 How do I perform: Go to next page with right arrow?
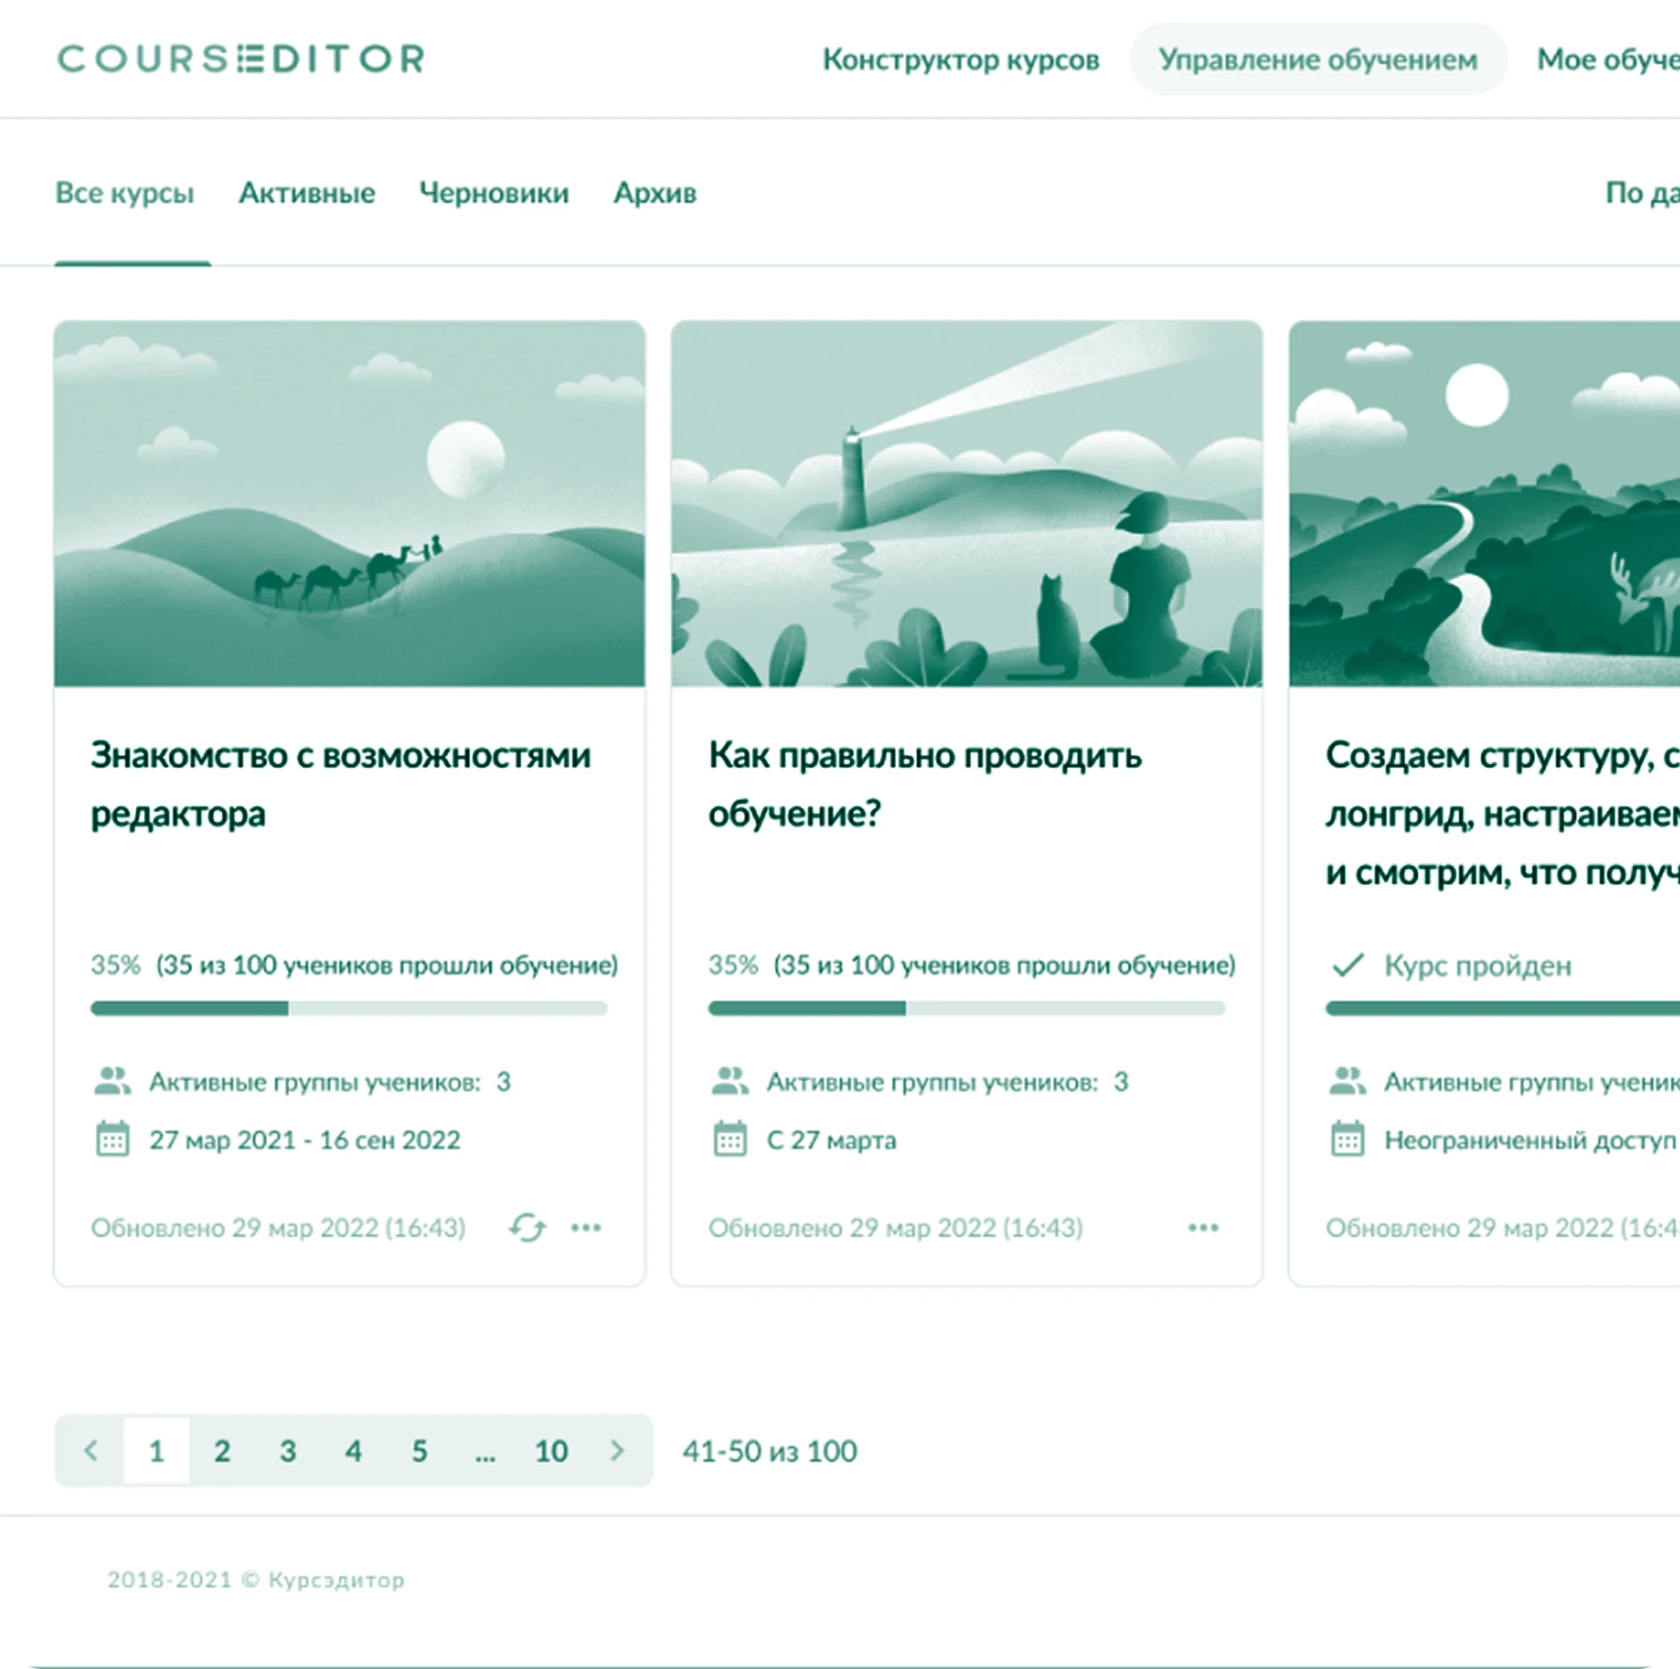(x=617, y=1450)
